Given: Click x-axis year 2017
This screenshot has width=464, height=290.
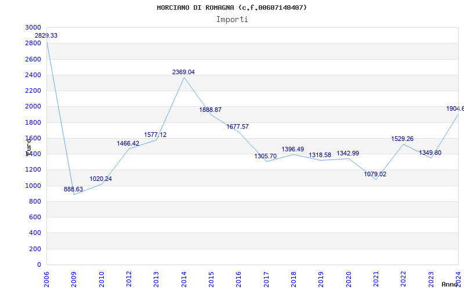Looking at the screenshot, I should tap(266, 280).
